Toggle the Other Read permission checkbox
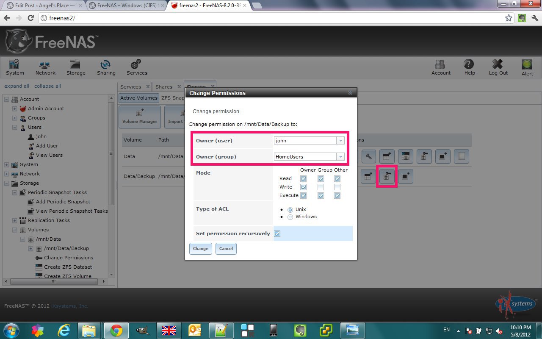The image size is (542, 339). click(x=337, y=179)
